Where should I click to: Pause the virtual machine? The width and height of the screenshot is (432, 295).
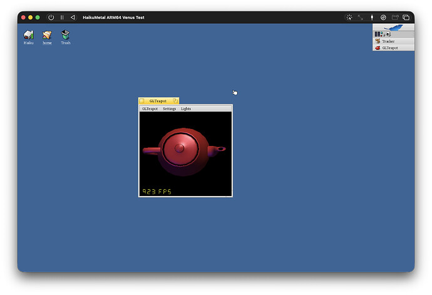pyautogui.click(x=62, y=18)
